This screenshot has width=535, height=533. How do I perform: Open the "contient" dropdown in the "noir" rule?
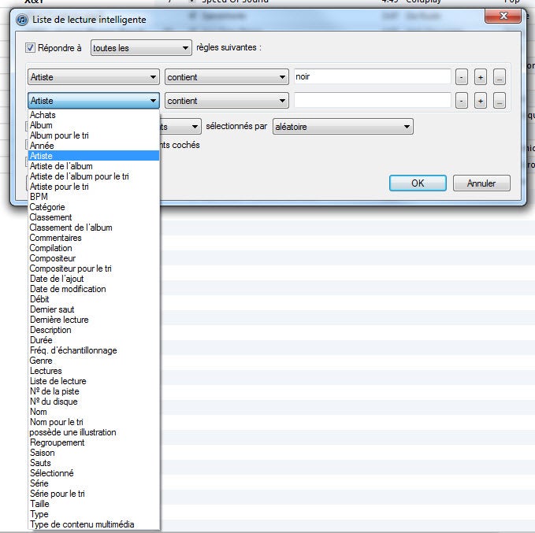[x=227, y=77]
